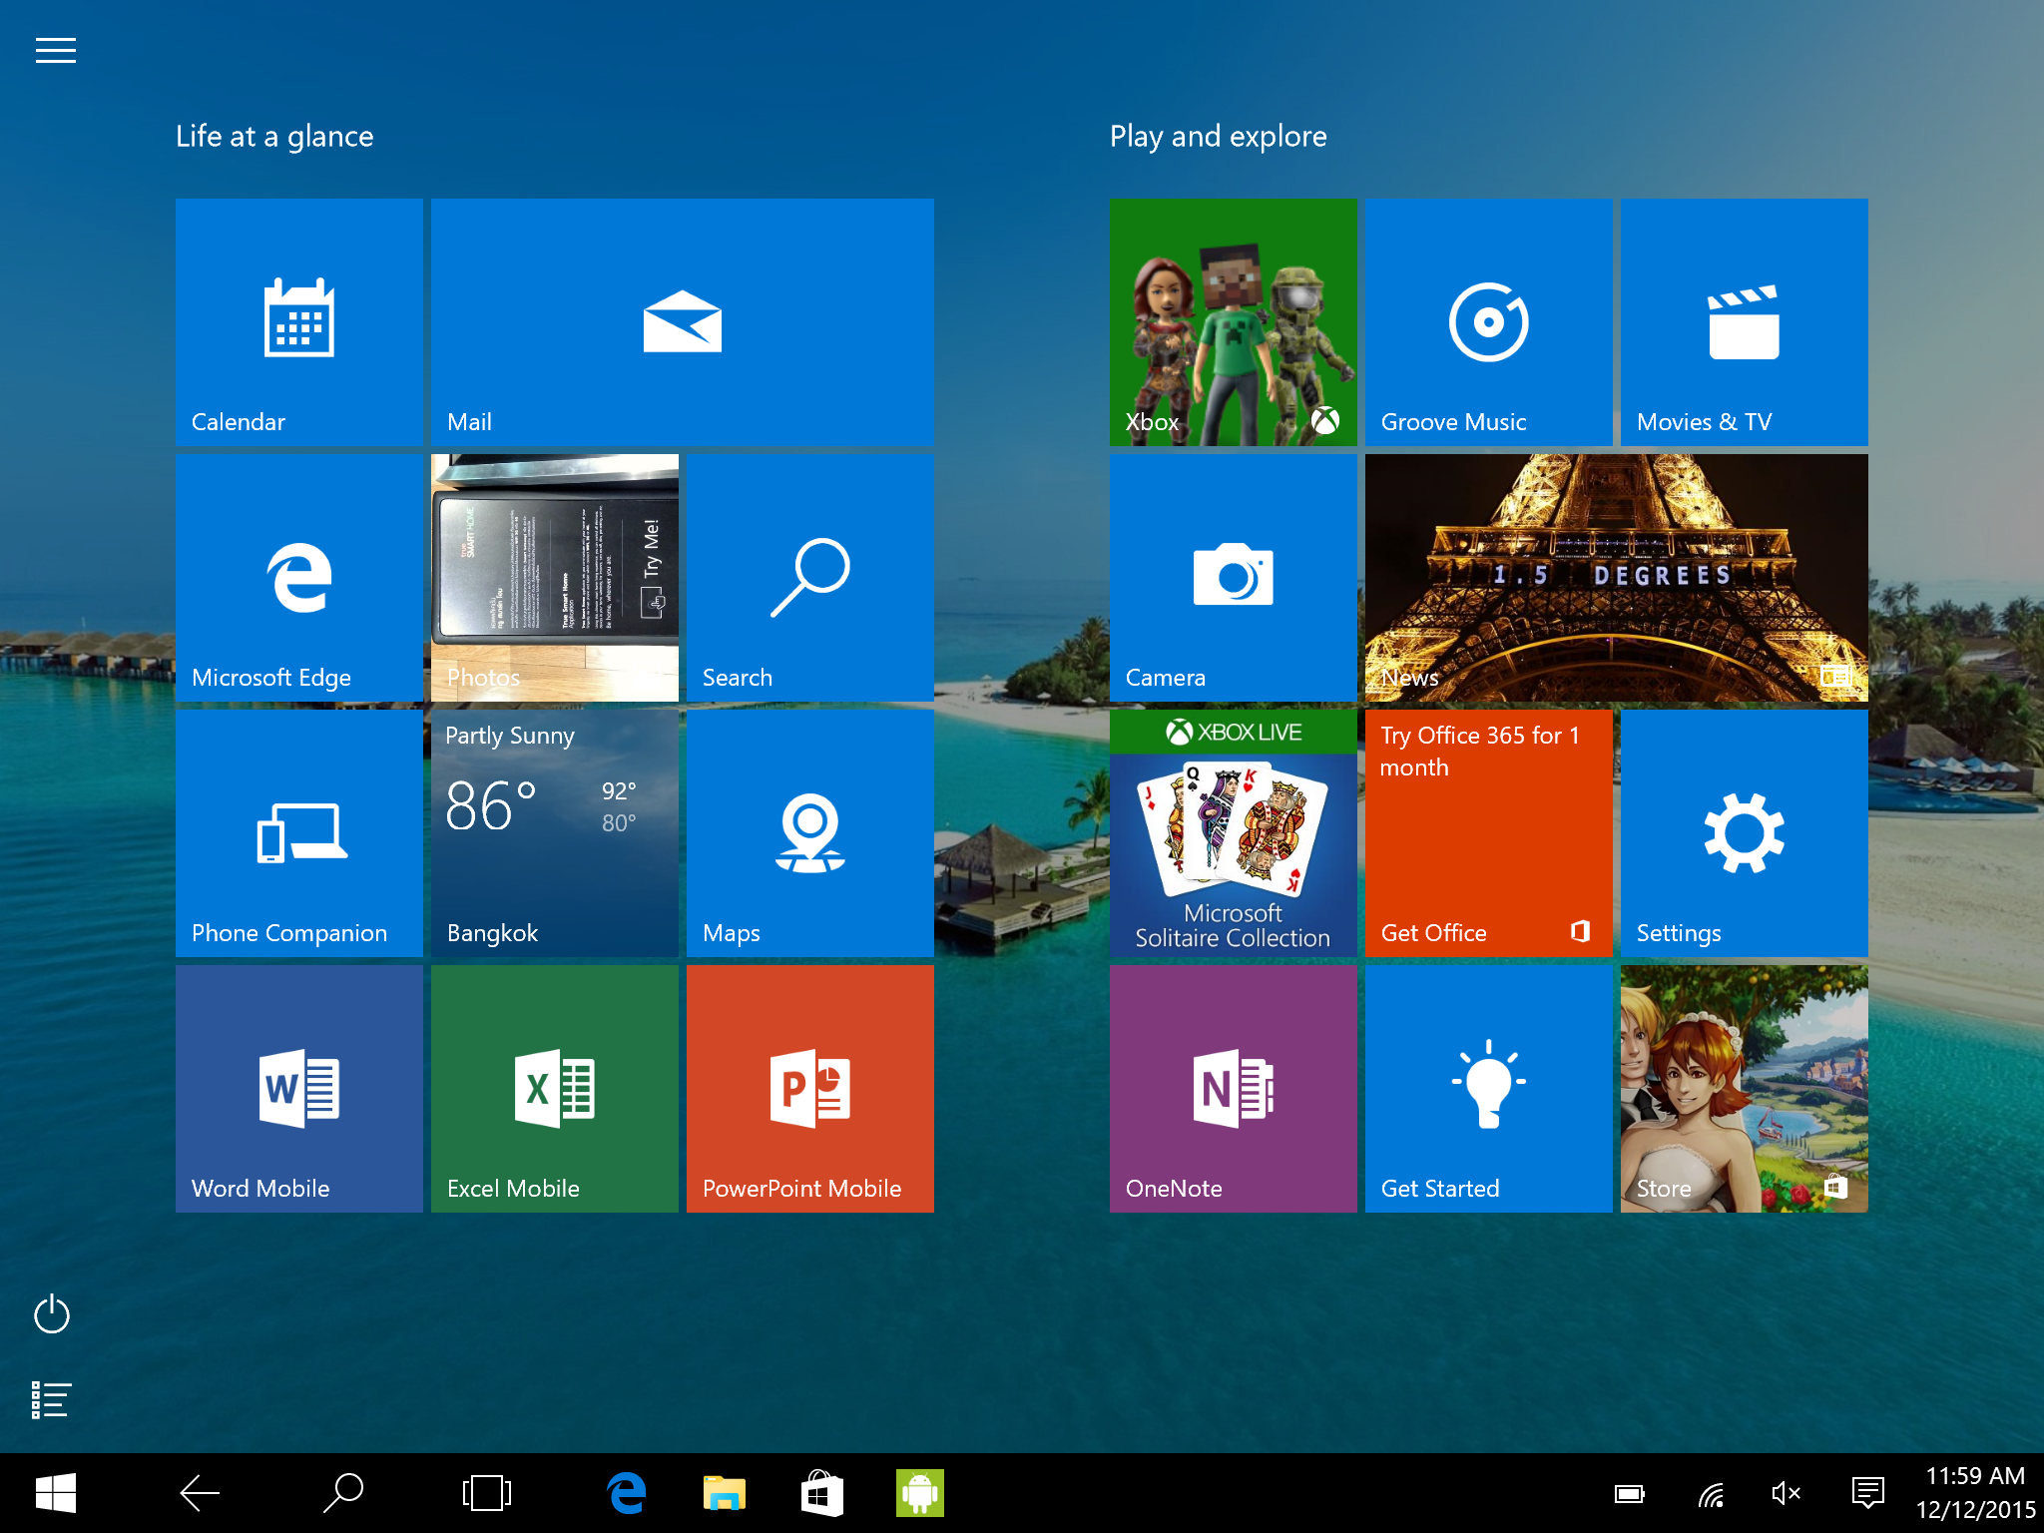Open the Action Center notifications icon
Viewport: 2044px width, 1533px height.
click(1866, 1493)
